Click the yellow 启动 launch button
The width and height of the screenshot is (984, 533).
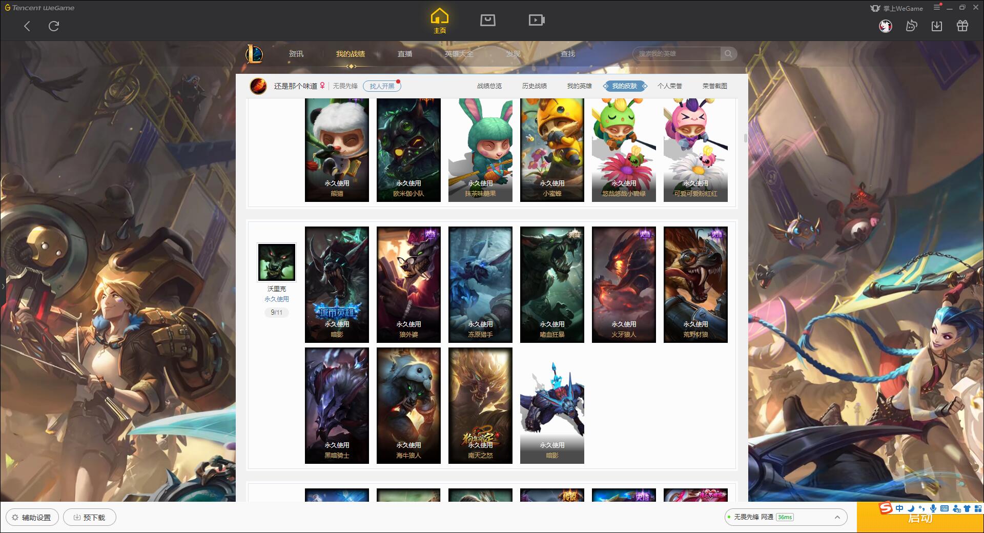point(920,519)
